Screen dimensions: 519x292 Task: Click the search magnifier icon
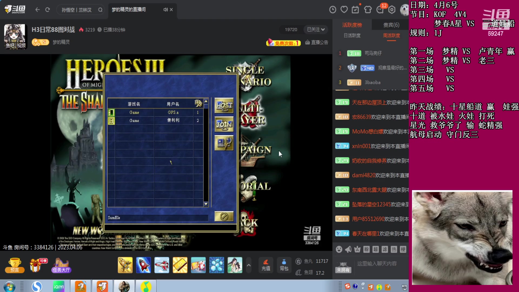pos(100,10)
